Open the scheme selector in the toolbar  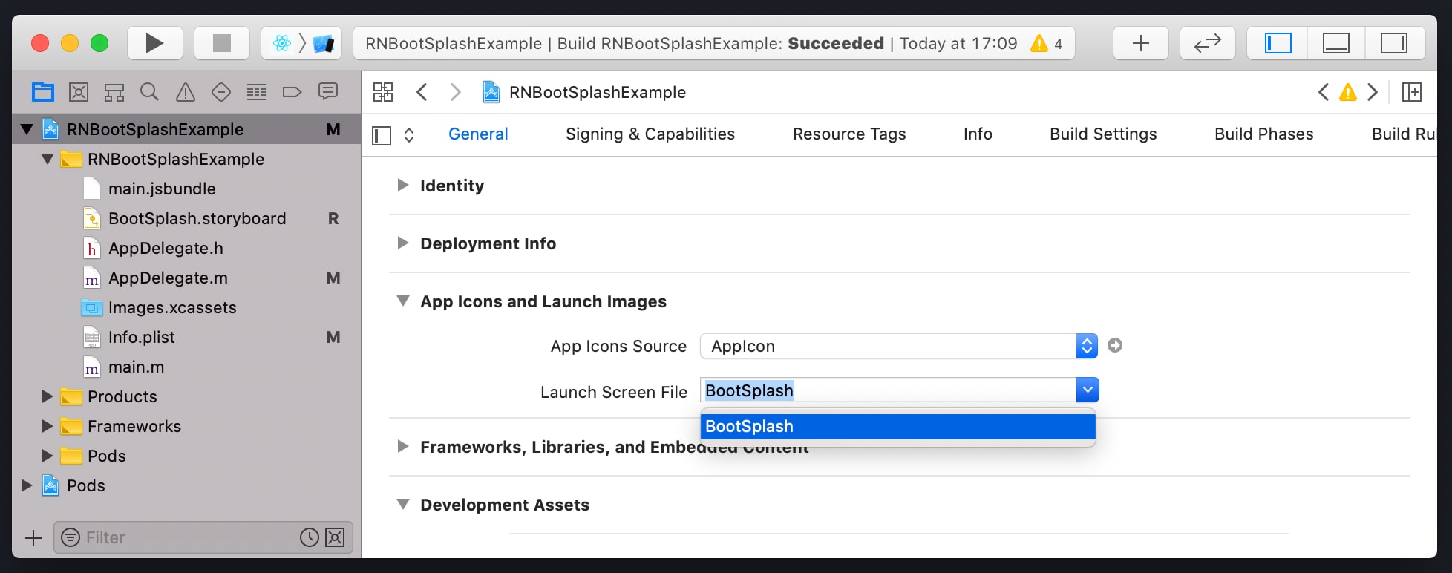point(301,43)
